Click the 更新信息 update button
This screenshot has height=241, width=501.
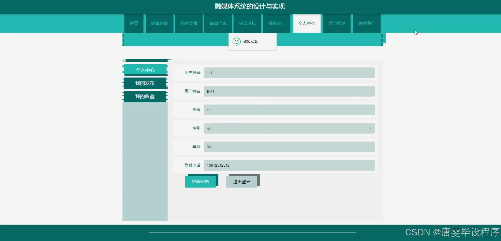[x=200, y=181]
